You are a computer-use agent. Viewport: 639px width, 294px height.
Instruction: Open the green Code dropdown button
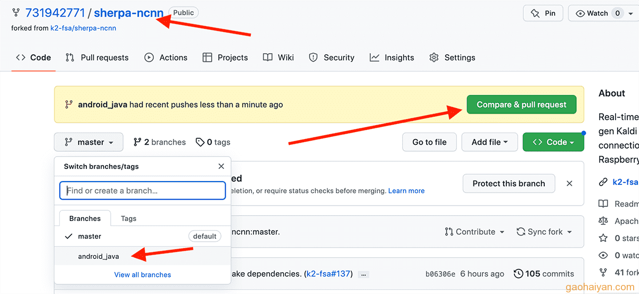pyautogui.click(x=553, y=142)
